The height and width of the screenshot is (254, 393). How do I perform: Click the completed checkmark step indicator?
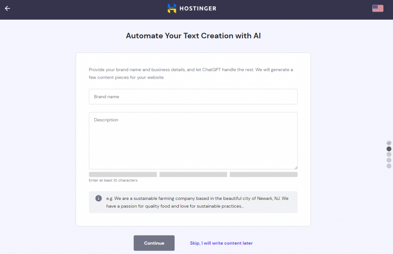point(388,142)
